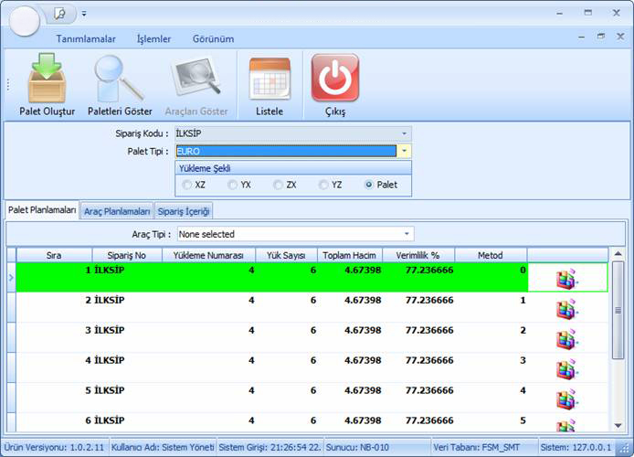
Task: Click the archive icon in row 5
Action: tap(567, 399)
